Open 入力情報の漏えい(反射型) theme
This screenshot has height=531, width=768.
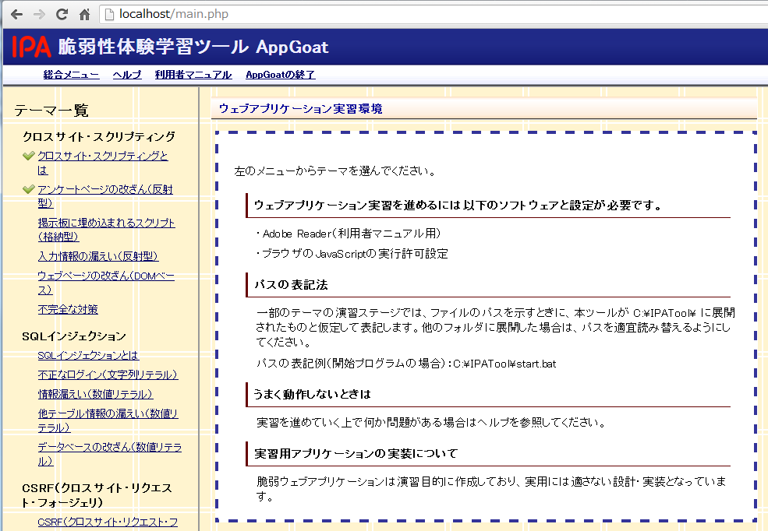point(98,256)
